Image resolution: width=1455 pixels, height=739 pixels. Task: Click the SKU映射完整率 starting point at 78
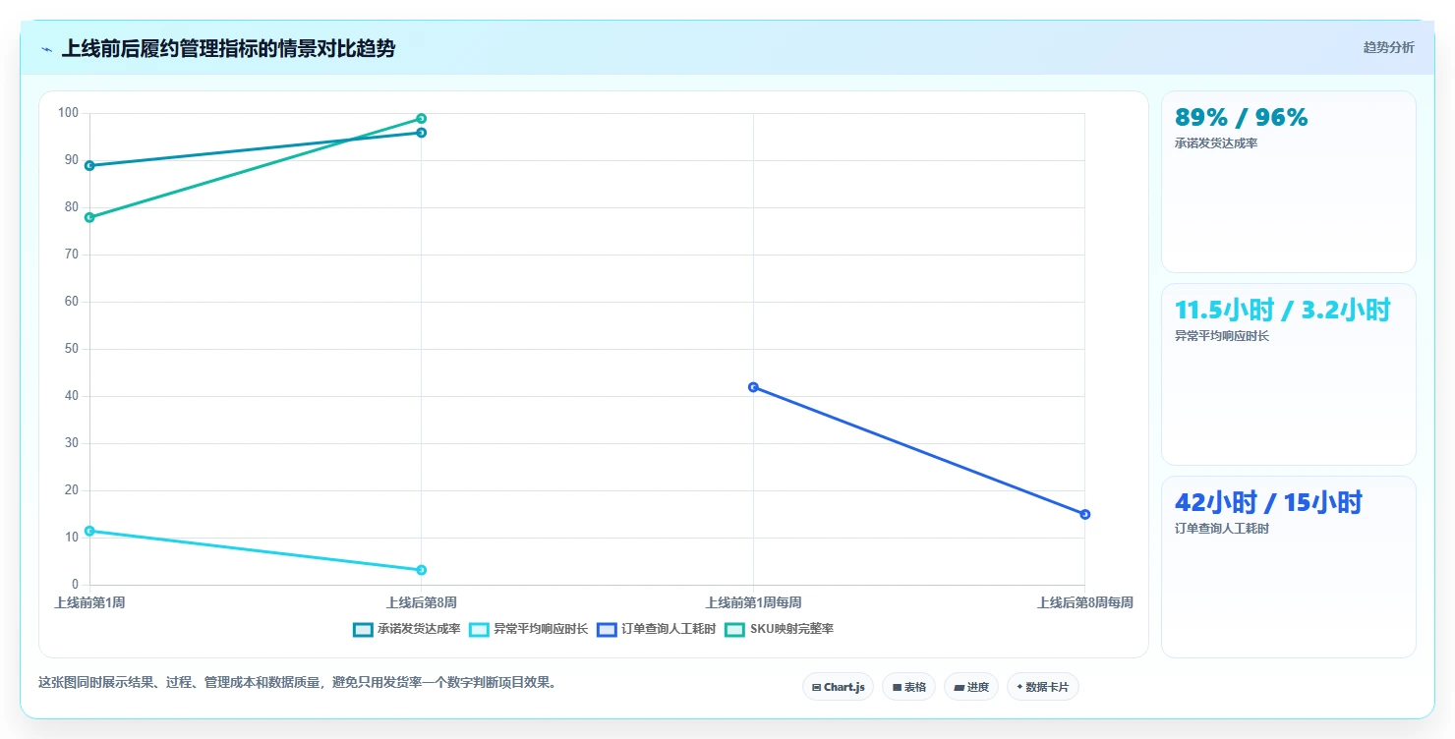[89, 217]
